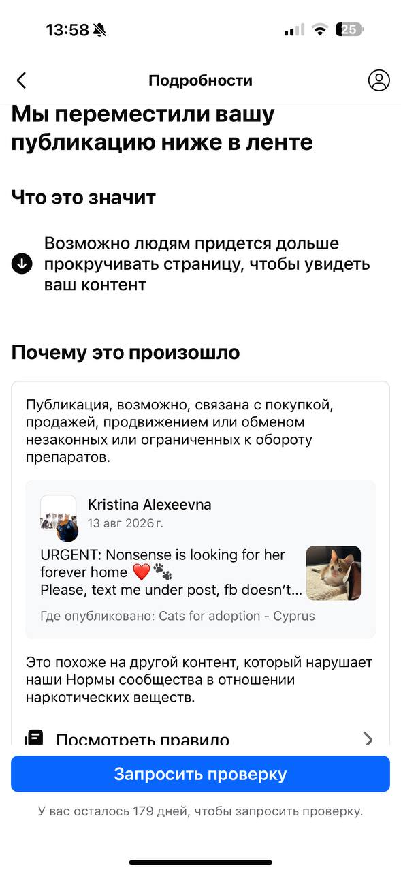Viewport: 401px width, 872px height.
Task: Tap the Wi-Fi status icon
Action: [x=319, y=29]
